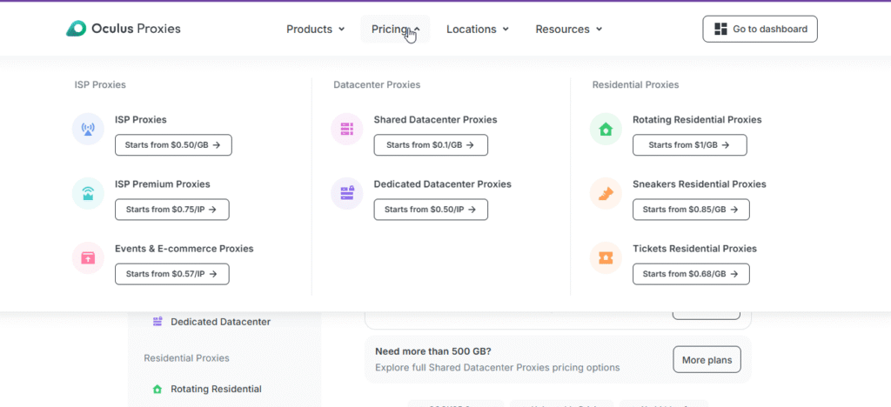Open Events & E-commerce Proxies entry

point(184,249)
